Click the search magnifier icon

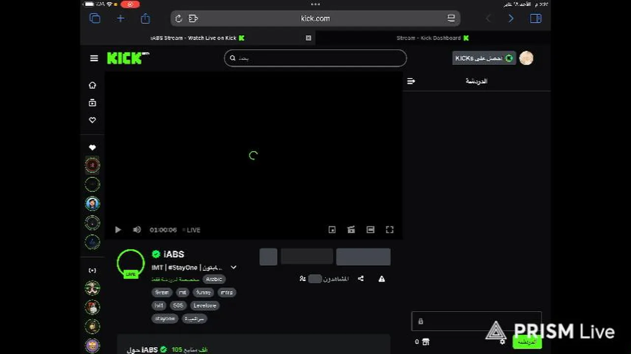pyautogui.click(x=233, y=58)
